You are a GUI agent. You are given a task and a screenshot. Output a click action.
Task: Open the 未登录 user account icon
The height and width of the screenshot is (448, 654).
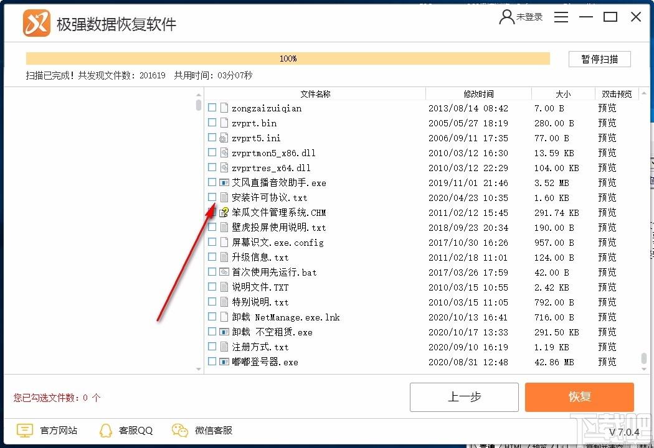507,17
